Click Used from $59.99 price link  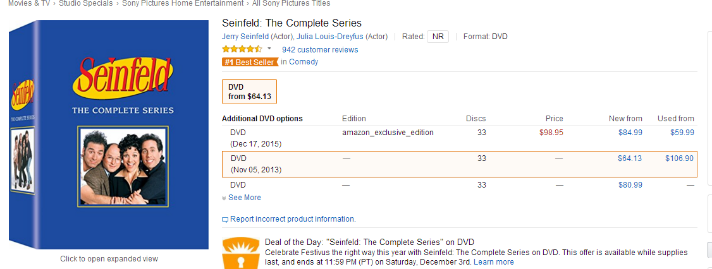click(682, 133)
